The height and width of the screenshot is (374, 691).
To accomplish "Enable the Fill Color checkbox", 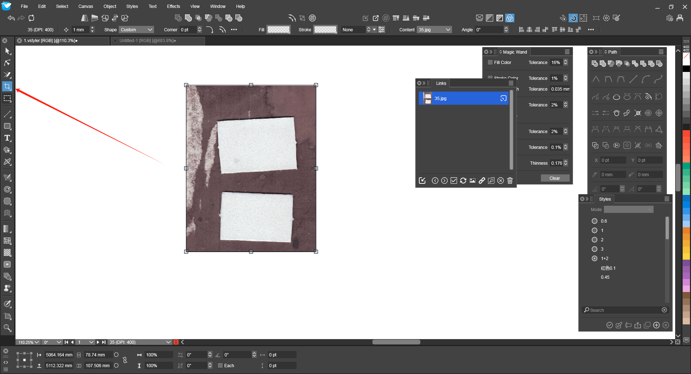I will point(490,63).
